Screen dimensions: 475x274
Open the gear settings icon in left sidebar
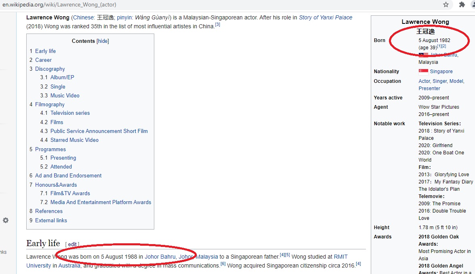pos(6,220)
